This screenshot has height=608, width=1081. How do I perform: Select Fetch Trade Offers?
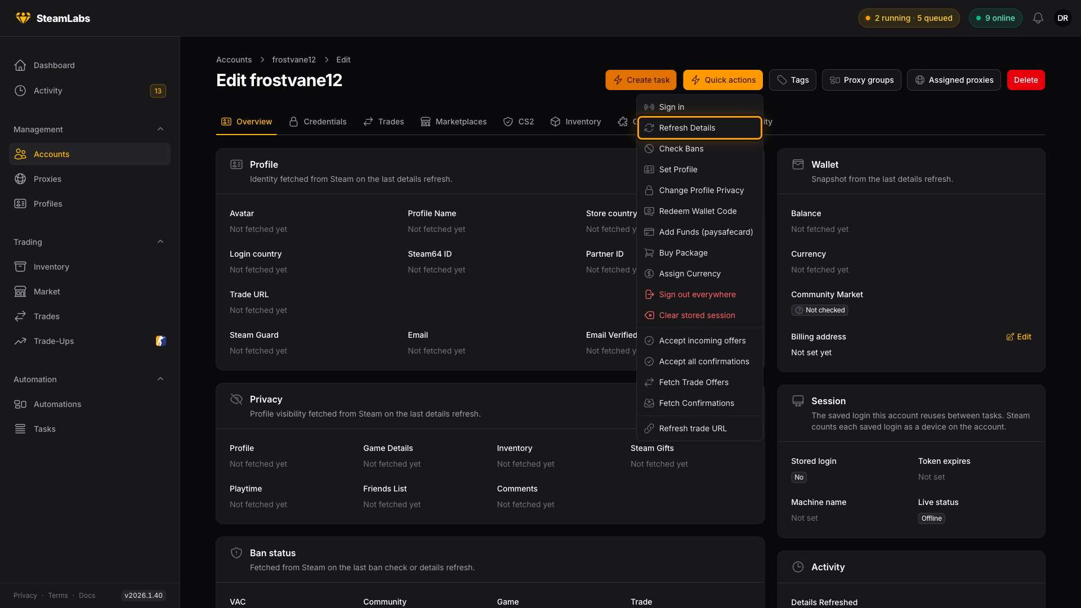(x=700, y=382)
